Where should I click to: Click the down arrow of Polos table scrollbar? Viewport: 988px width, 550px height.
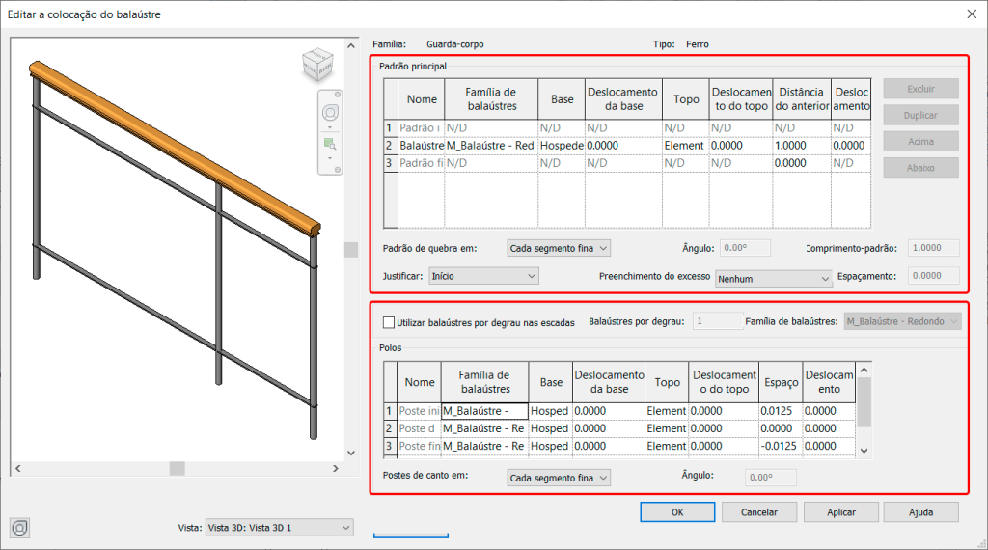point(864,451)
